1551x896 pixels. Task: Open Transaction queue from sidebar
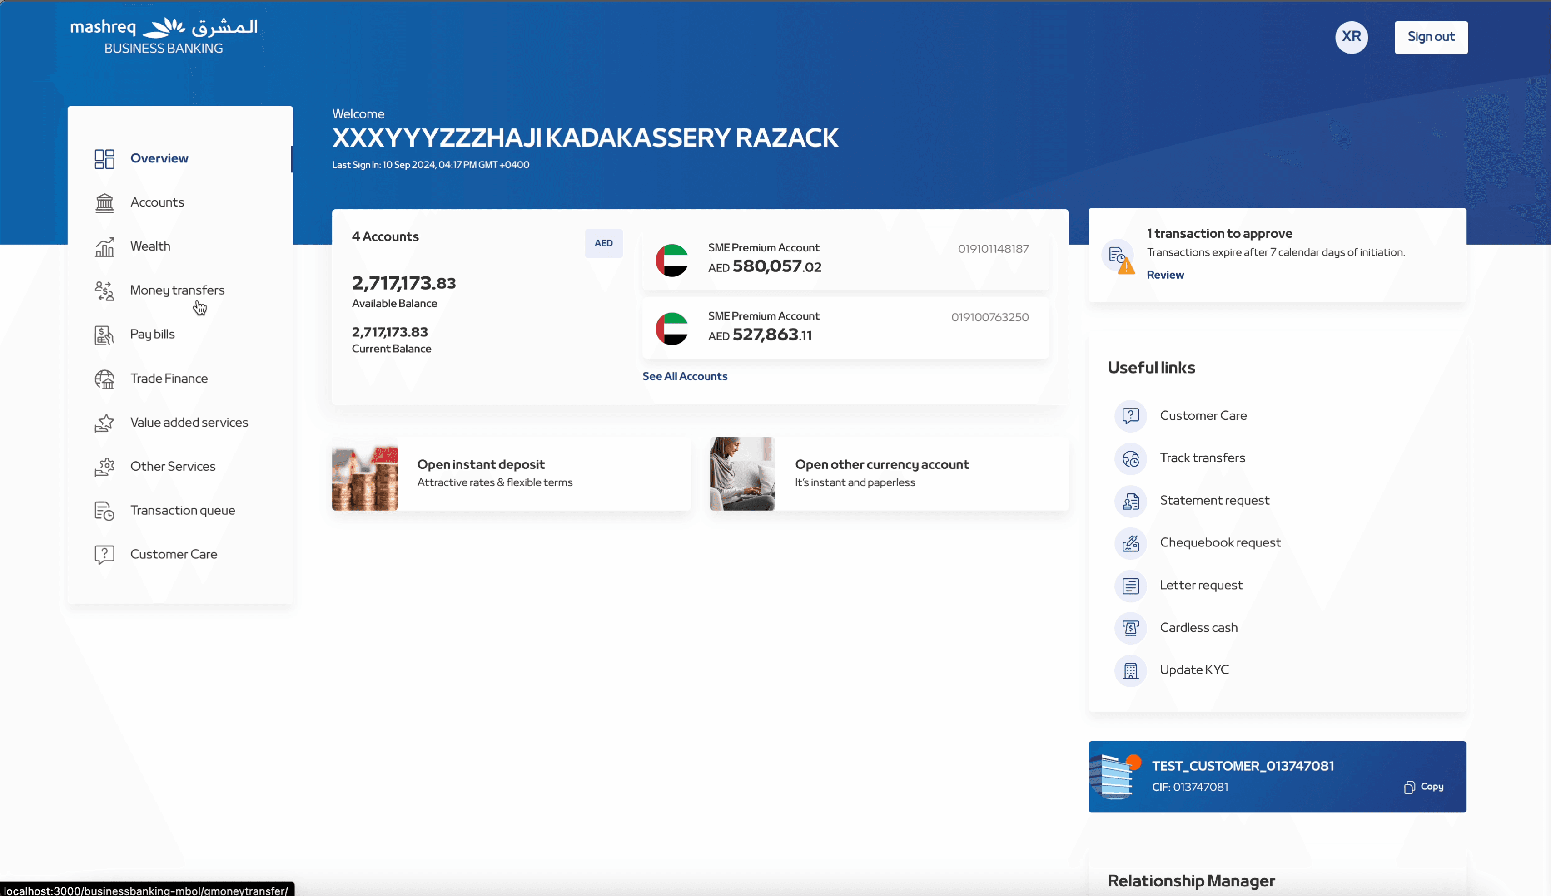pos(182,511)
